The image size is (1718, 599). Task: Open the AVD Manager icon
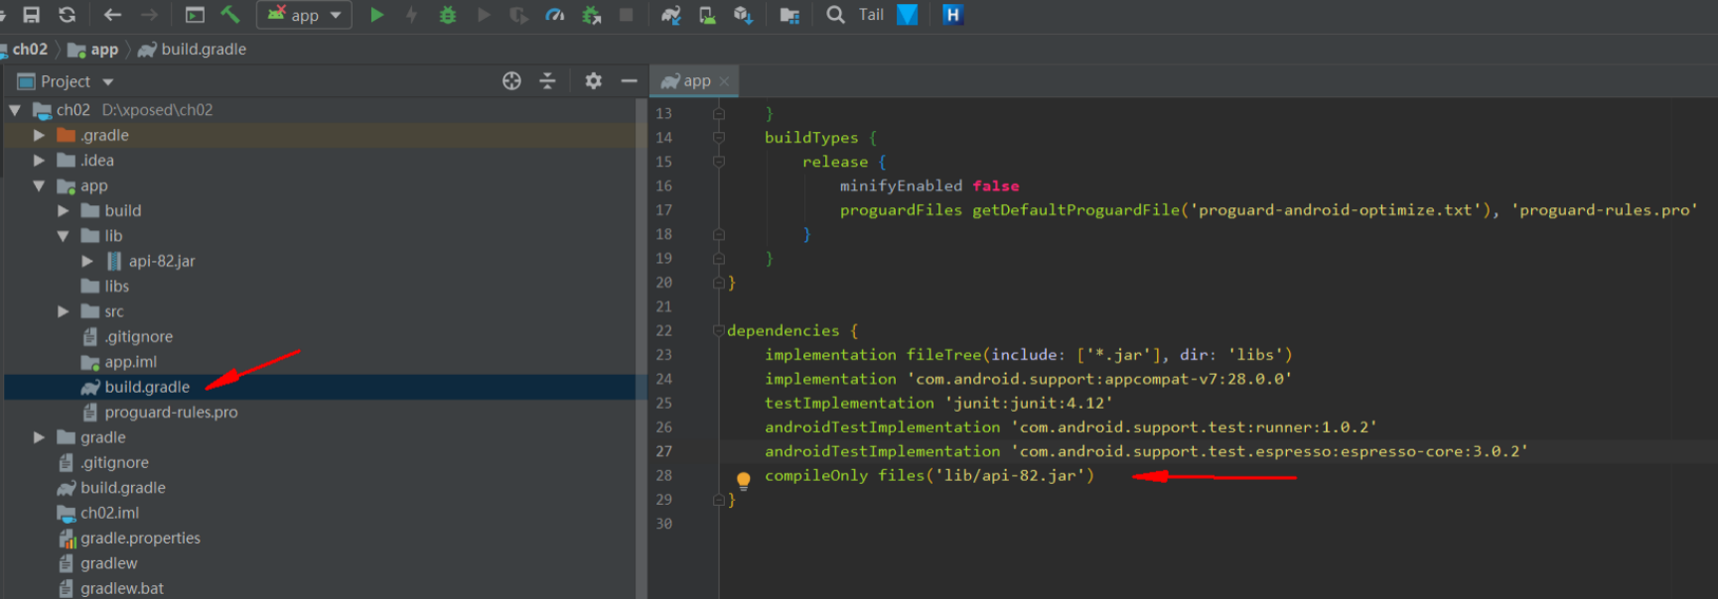(x=707, y=15)
